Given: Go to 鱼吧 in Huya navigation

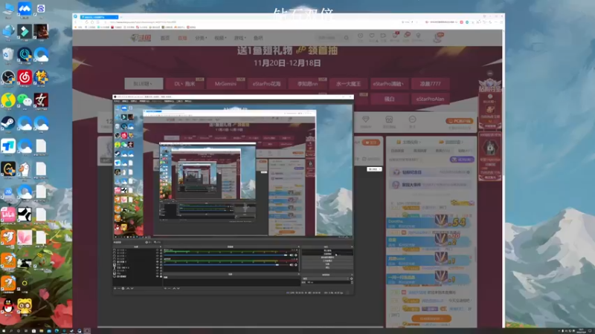Looking at the screenshot, I should point(258,38).
